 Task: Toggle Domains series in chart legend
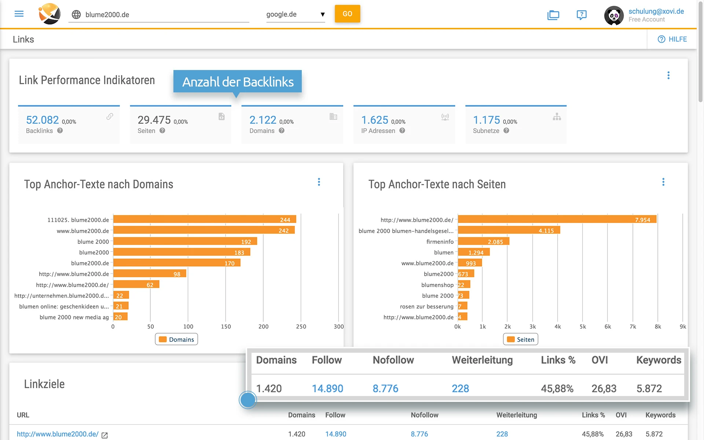point(176,339)
